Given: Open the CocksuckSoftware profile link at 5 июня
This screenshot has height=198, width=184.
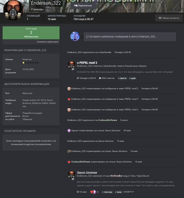Looking at the screenshot, I should pos(108,120).
